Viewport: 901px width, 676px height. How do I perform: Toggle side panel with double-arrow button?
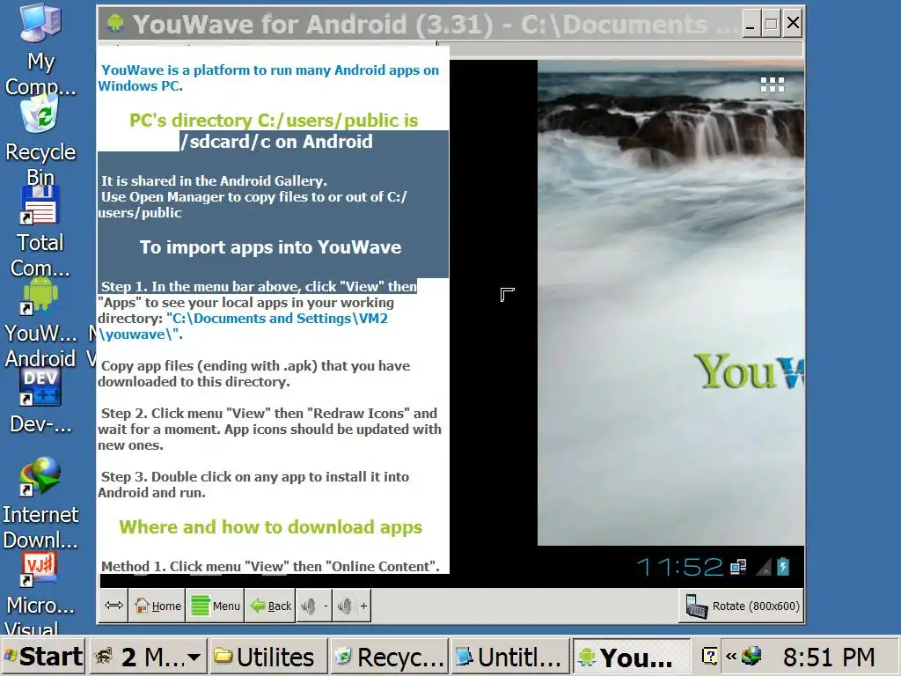114,606
